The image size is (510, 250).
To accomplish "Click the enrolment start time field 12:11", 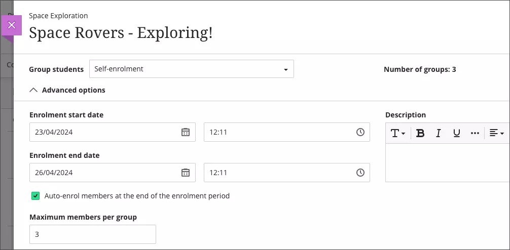I will 279,132.
